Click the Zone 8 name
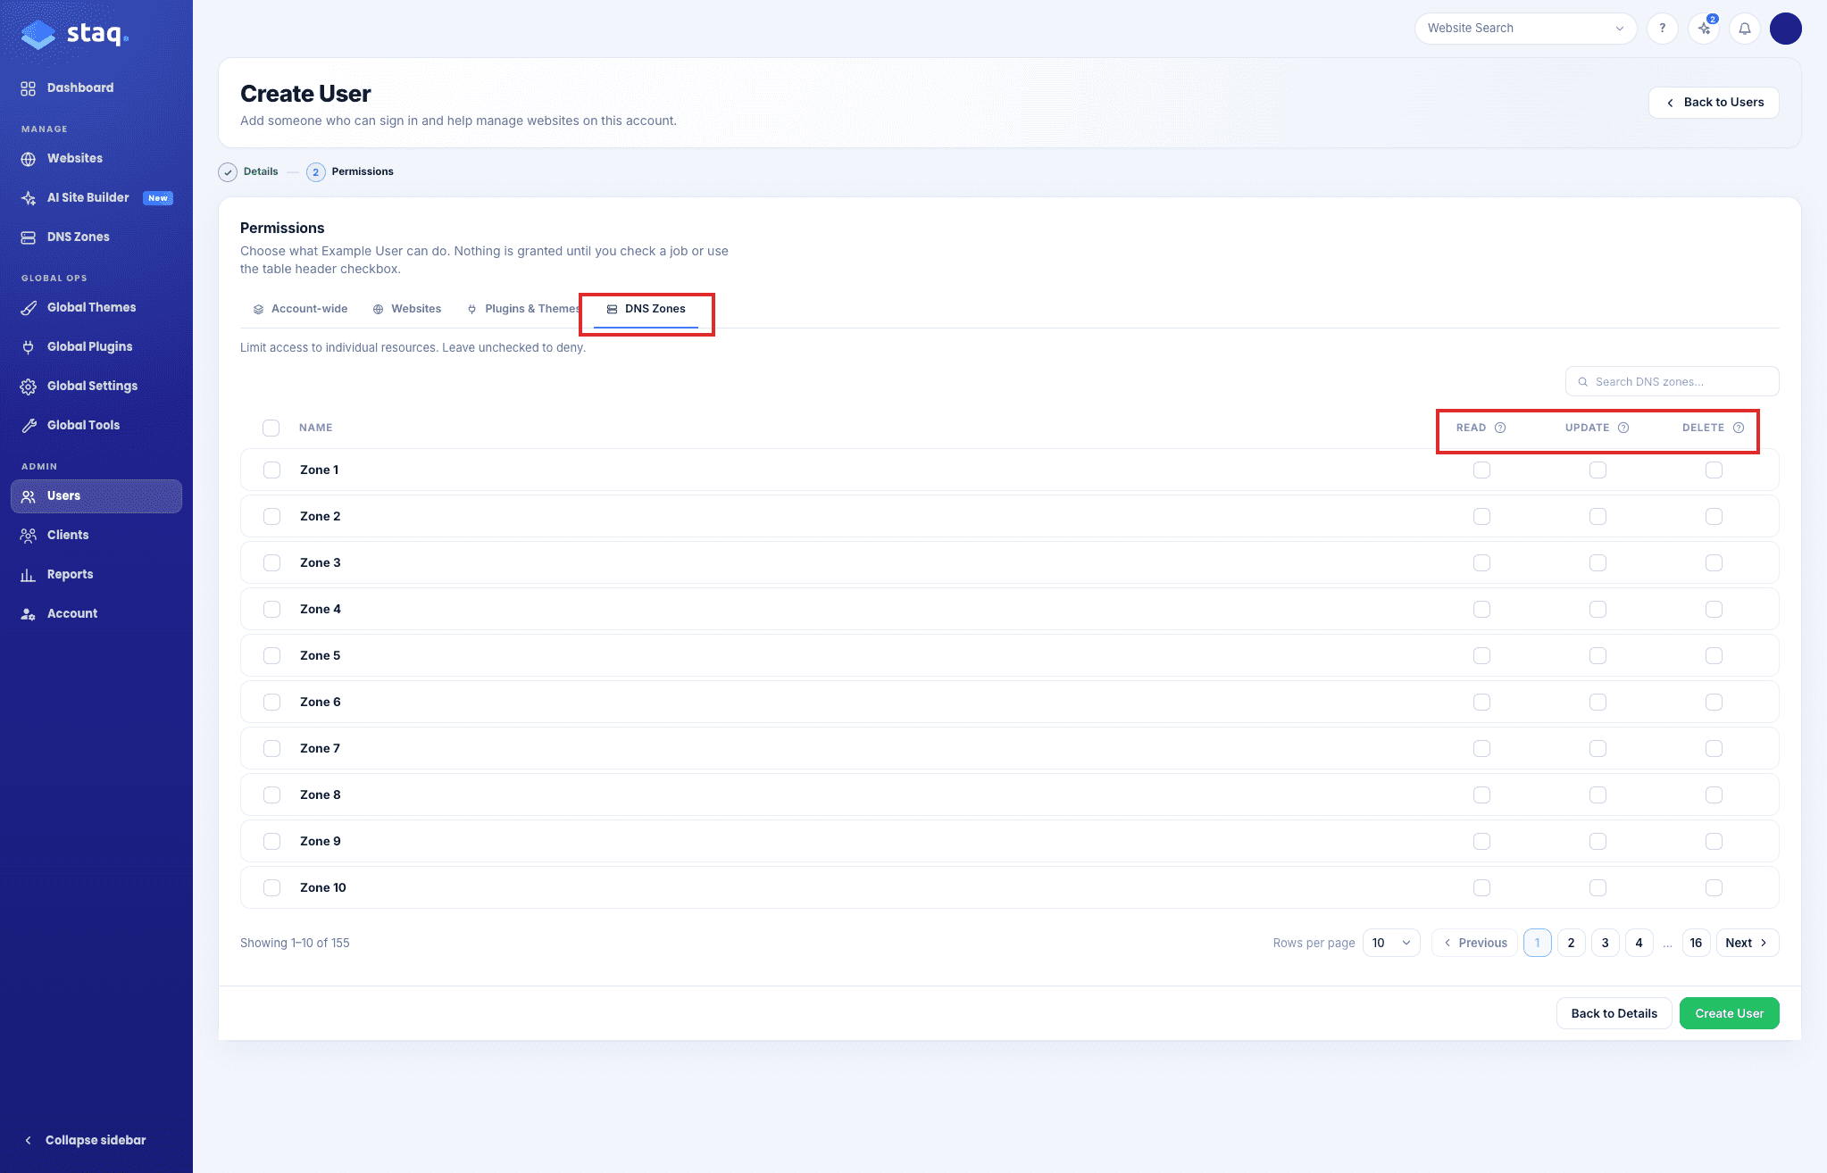 (x=321, y=794)
